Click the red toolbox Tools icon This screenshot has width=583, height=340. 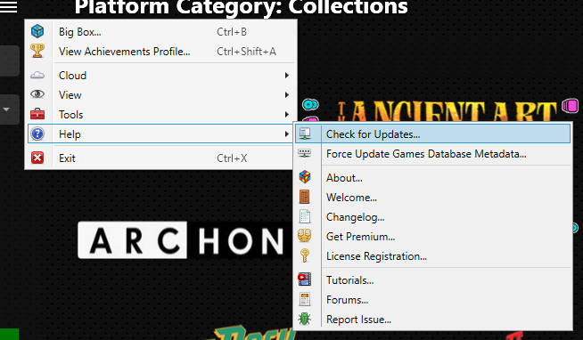point(37,114)
